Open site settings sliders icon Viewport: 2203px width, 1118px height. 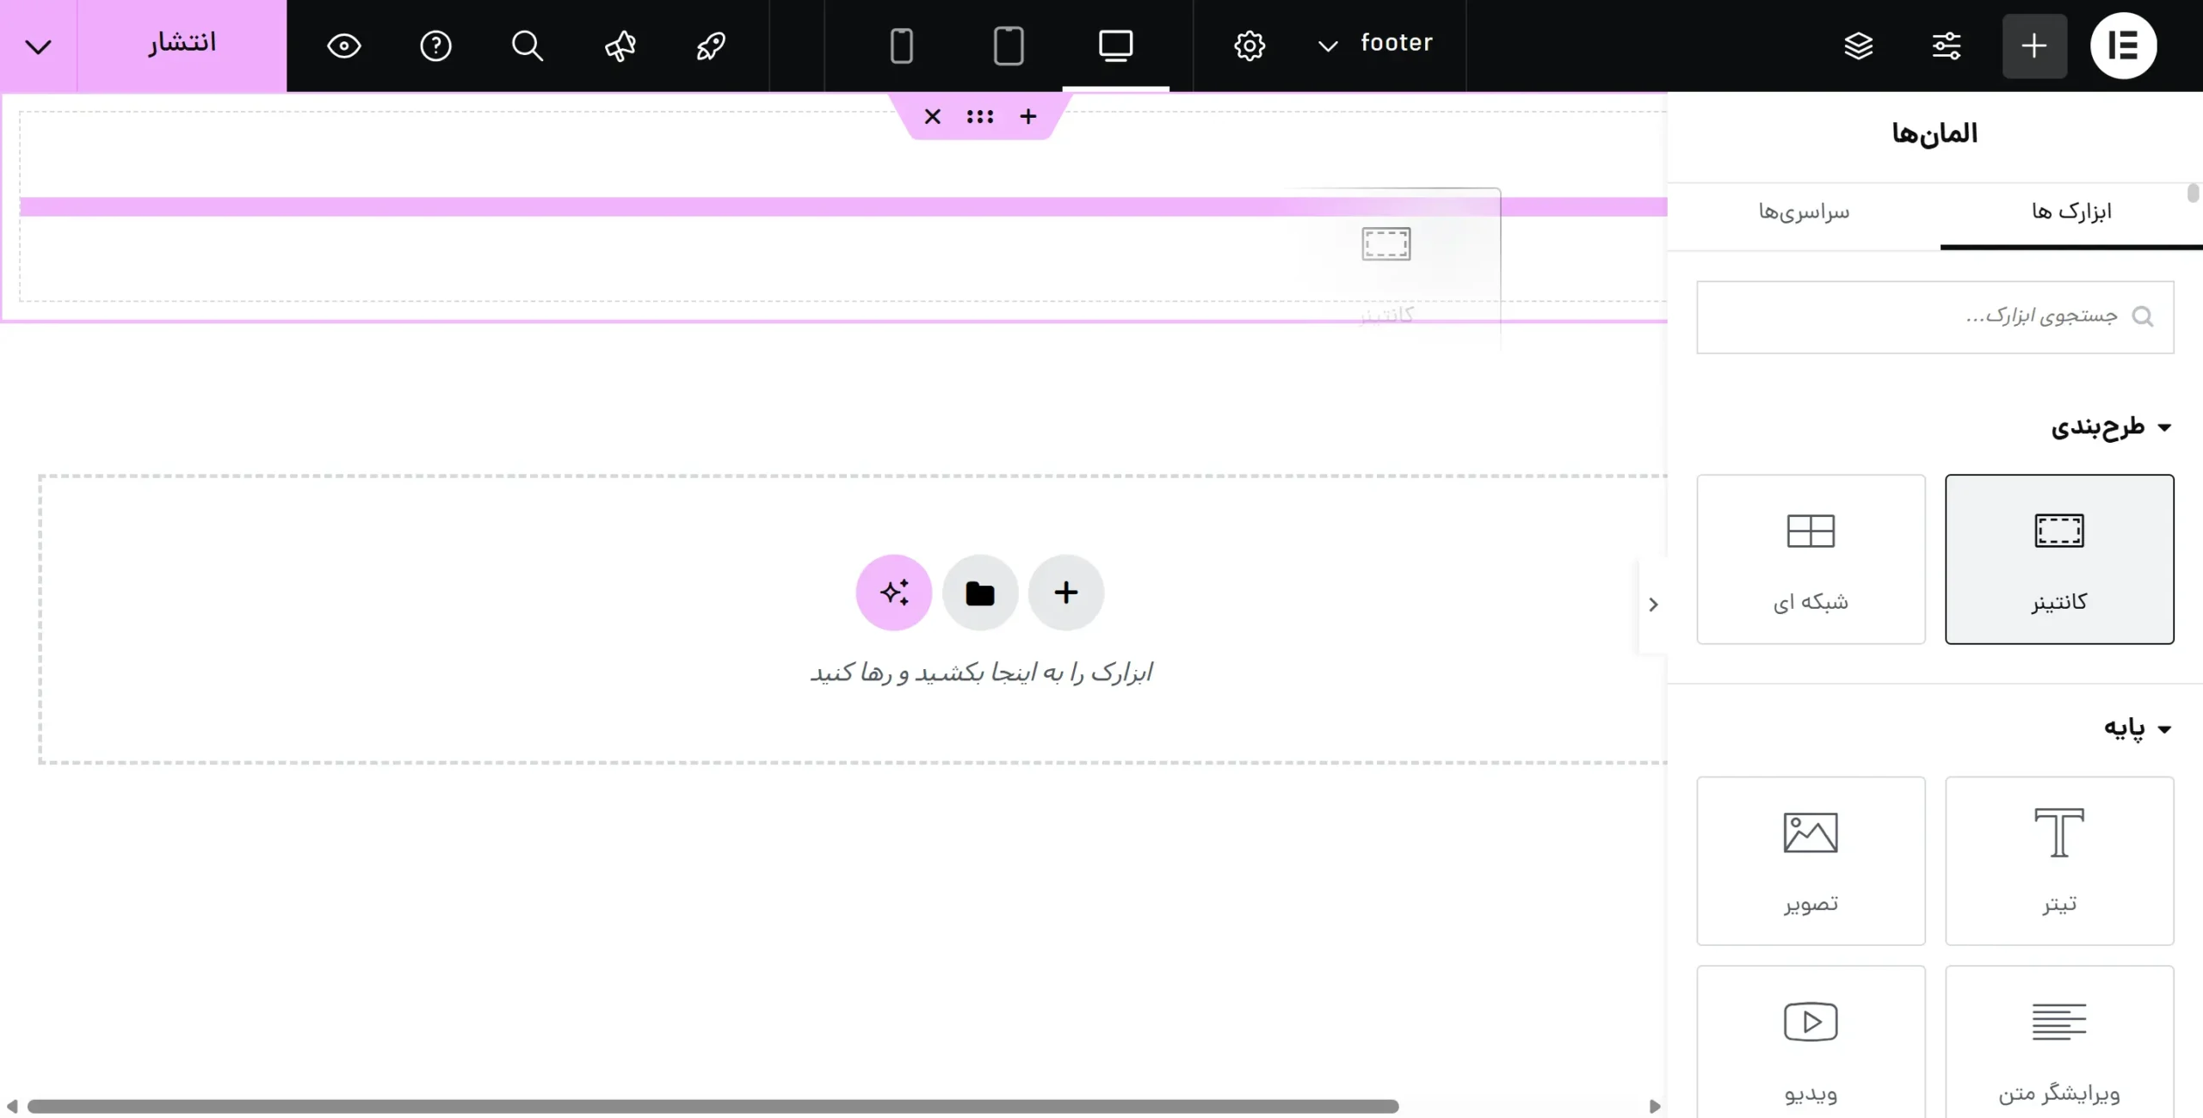(1946, 46)
